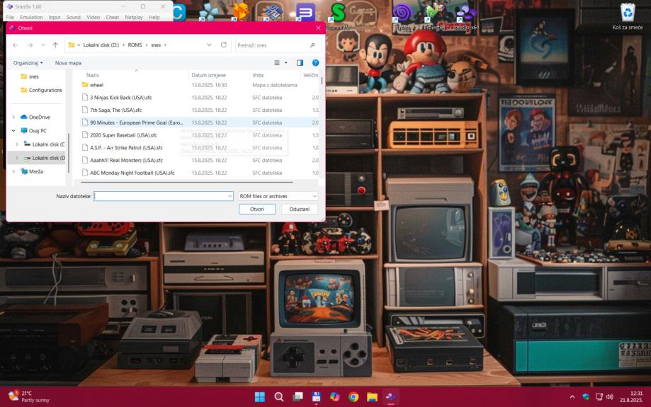
Task: Click the Windows Start button
Action: (x=260, y=397)
